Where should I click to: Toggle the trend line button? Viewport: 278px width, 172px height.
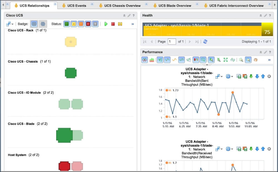pyautogui.click(x=167, y=60)
